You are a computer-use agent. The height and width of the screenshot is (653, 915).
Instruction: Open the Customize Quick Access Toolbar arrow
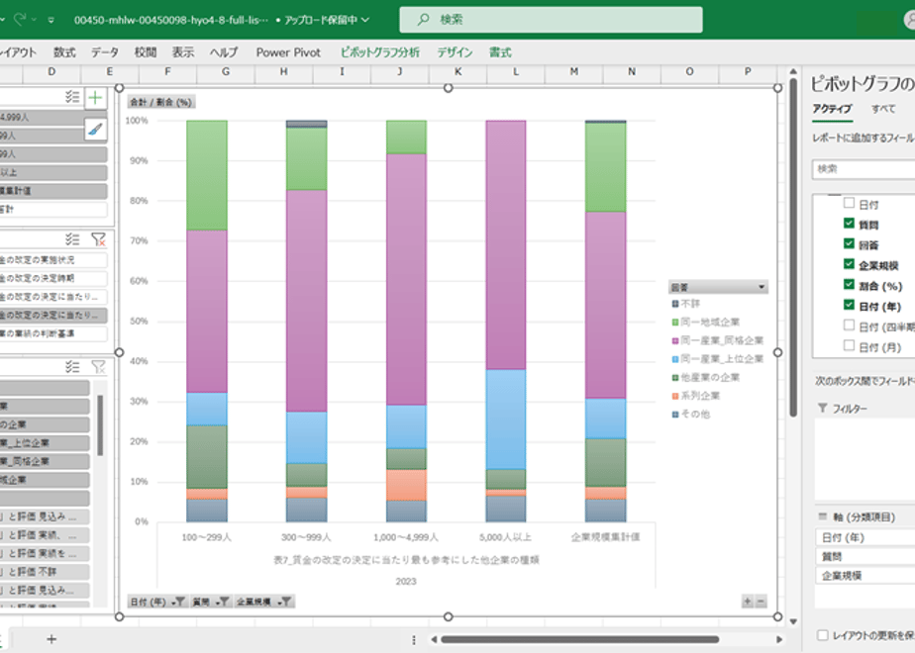51,20
